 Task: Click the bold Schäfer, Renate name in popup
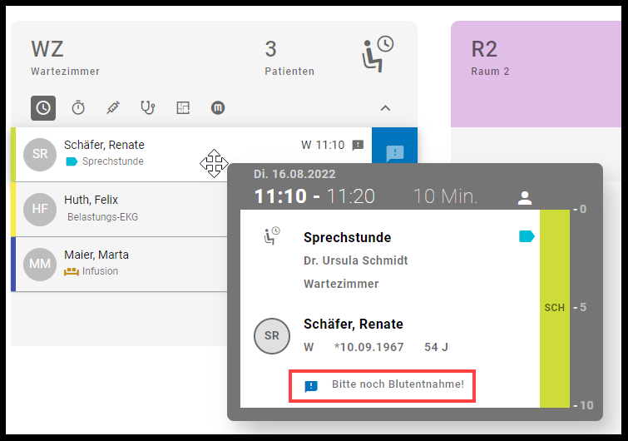354,324
